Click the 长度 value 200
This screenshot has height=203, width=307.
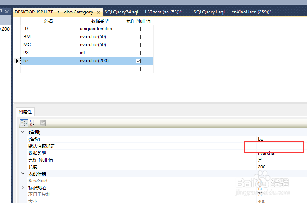tap(261, 167)
